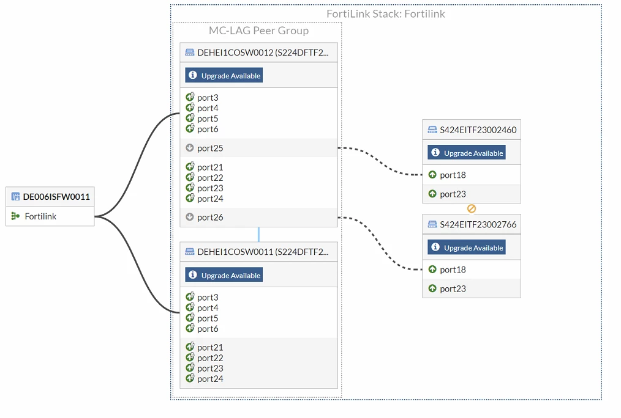Click the info icon in S424EITF23002766's Upgrade button
This screenshot has height=418, width=621.
(435, 248)
